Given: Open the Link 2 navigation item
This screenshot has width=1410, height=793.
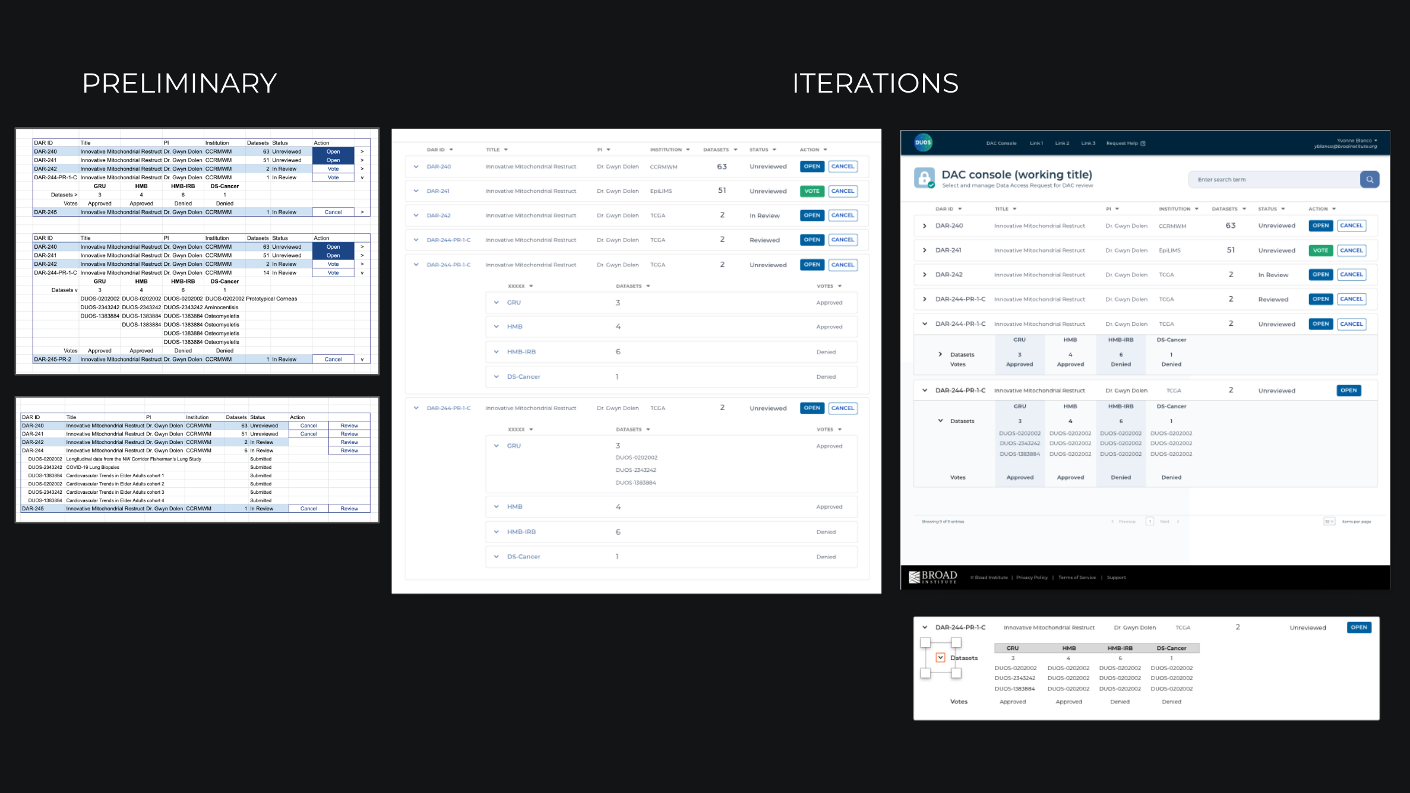Looking at the screenshot, I should click(1062, 143).
